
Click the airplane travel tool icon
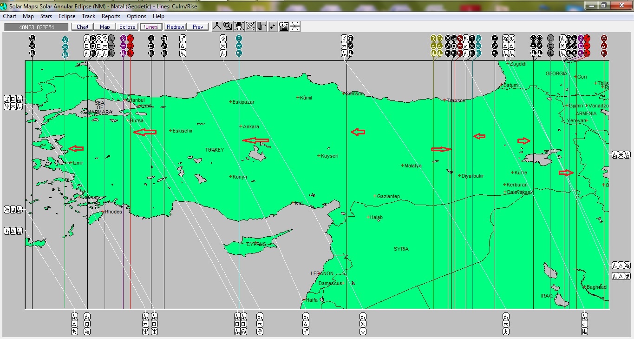point(250,27)
